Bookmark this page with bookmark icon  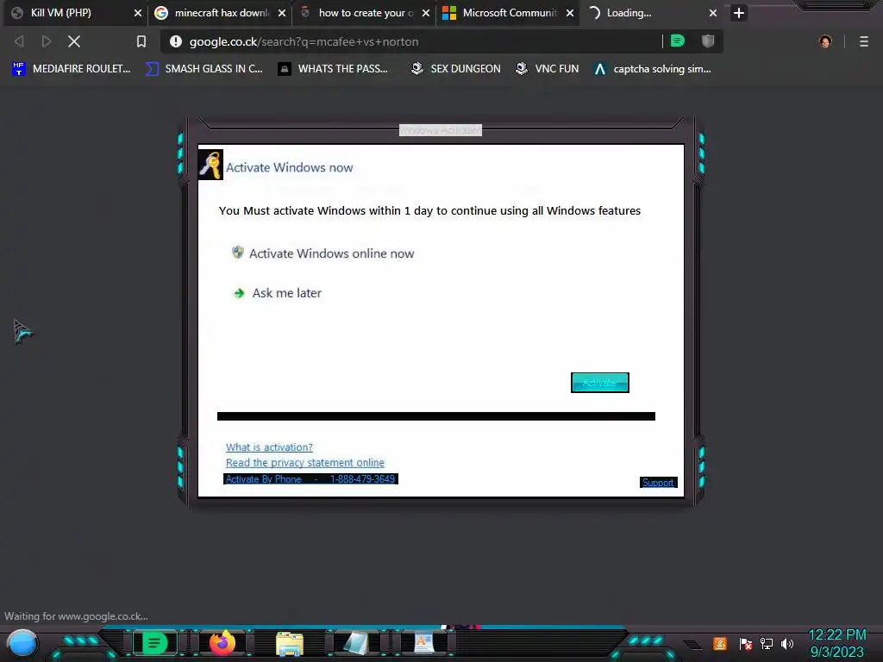141,41
